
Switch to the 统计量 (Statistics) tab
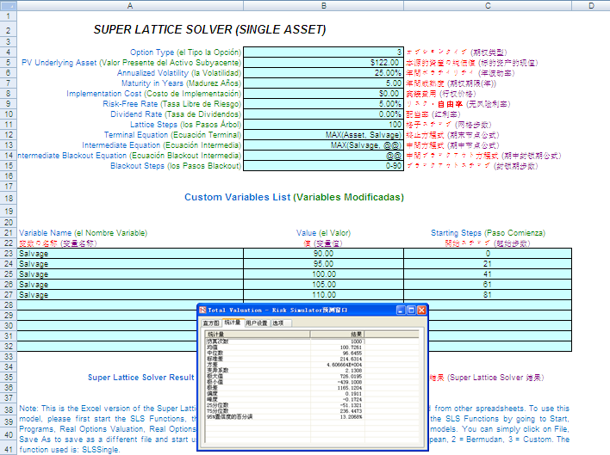tap(233, 323)
